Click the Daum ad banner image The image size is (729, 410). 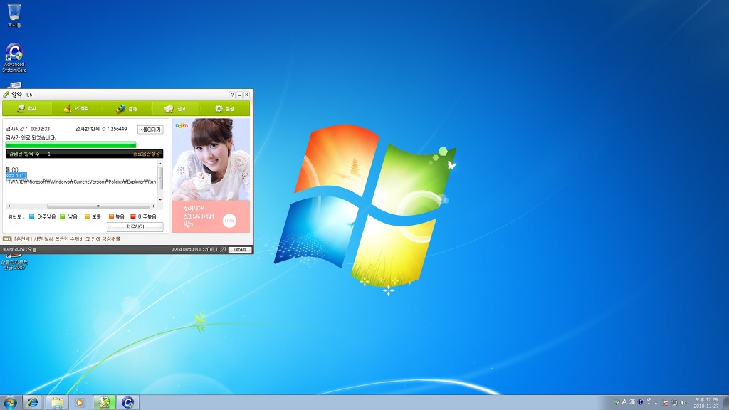click(x=211, y=175)
